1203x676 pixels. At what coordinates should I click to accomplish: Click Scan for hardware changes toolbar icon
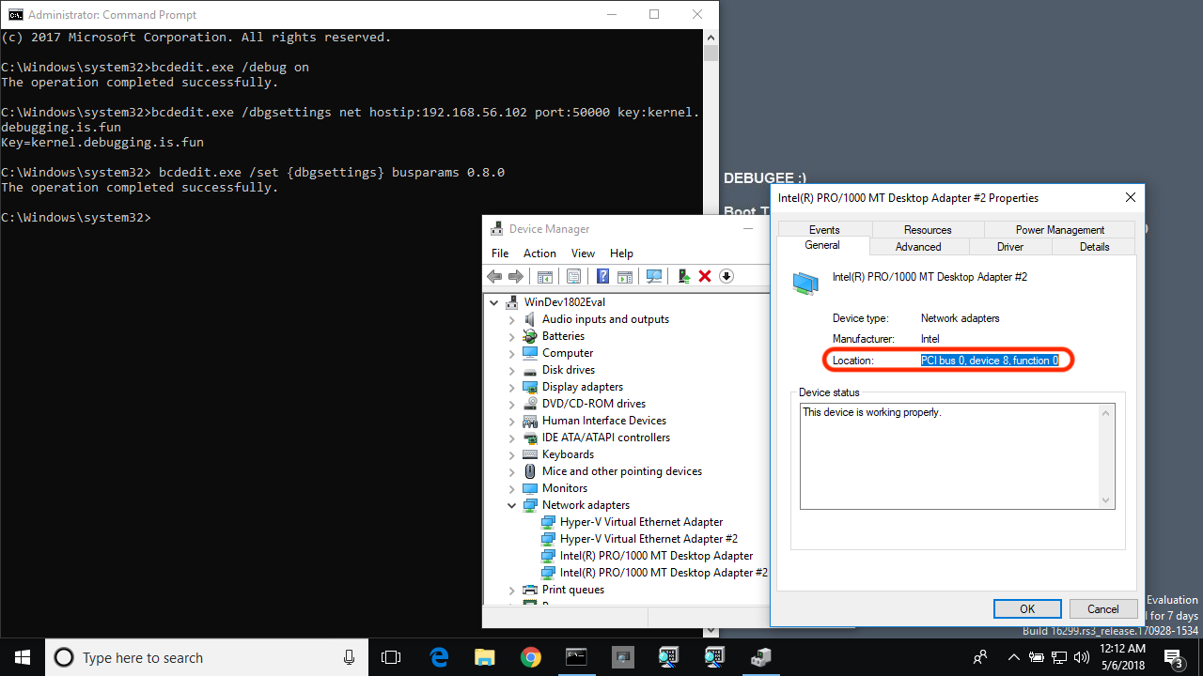click(654, 276)
